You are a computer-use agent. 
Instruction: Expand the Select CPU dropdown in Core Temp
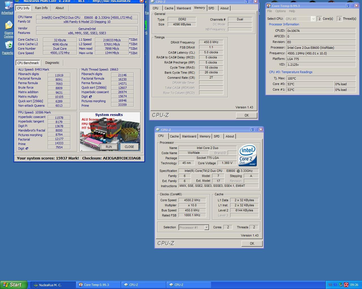point(313,19)
